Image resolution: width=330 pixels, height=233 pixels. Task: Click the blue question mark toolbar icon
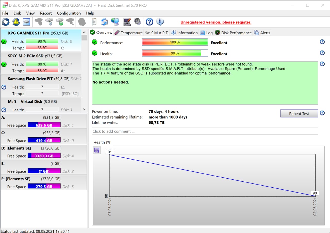tap(150, 22)
